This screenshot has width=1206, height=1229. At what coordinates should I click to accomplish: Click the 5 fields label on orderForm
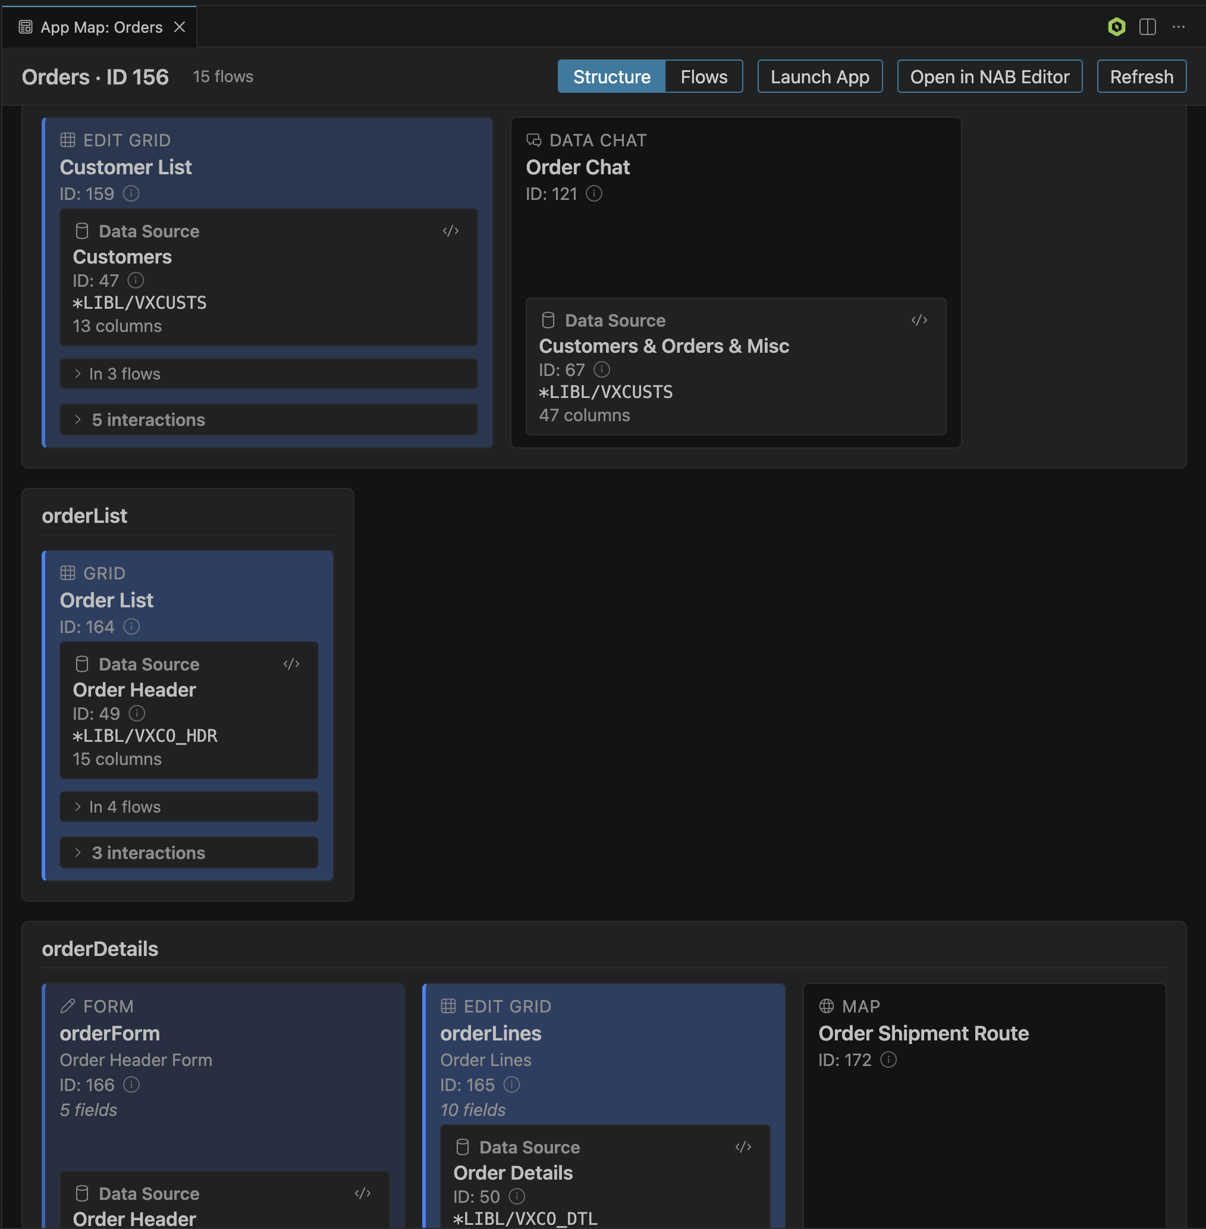[x=89, y=1110]
